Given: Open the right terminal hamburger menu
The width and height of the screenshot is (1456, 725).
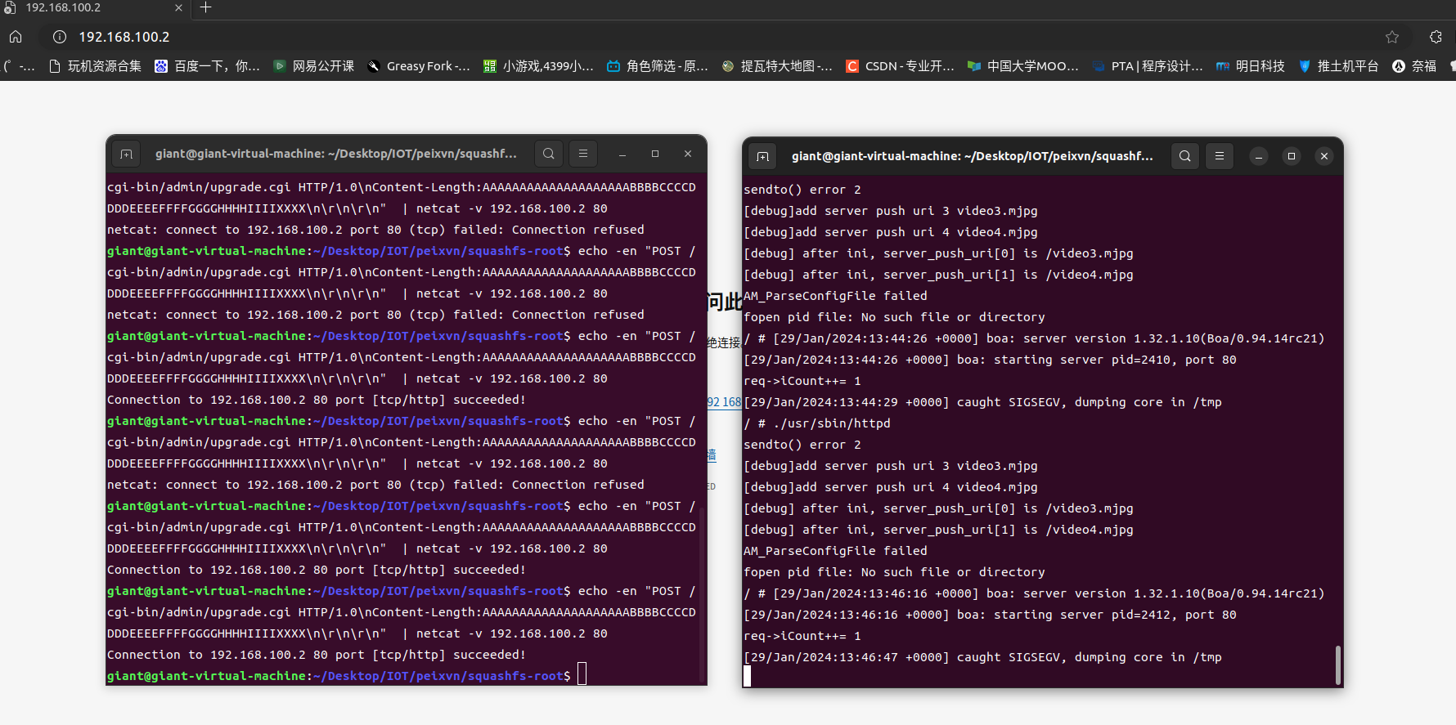Looking at the screenshot, I should tap(1220, 156).
